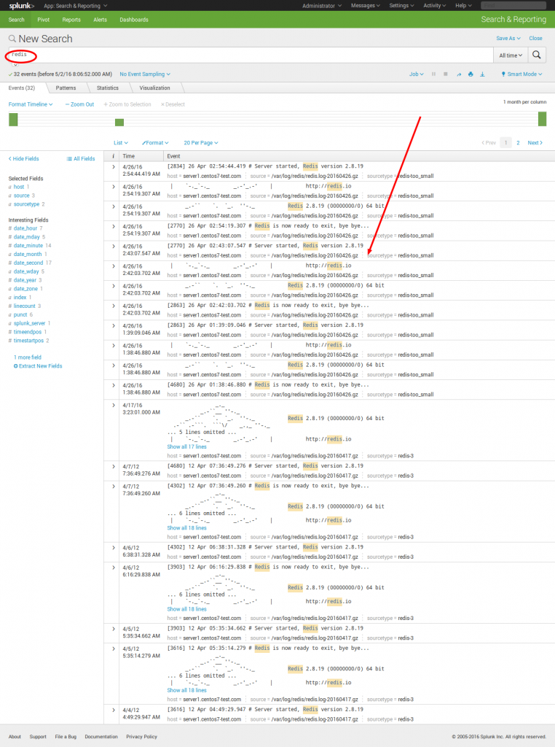Open the Administrator menu
Screen dimensions: 555x747
coord(322,6)
